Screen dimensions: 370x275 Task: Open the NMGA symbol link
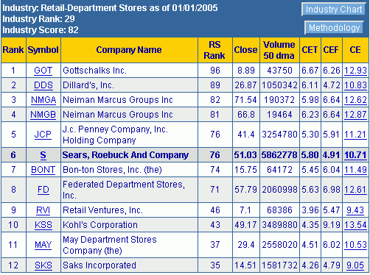click(43, 100)
